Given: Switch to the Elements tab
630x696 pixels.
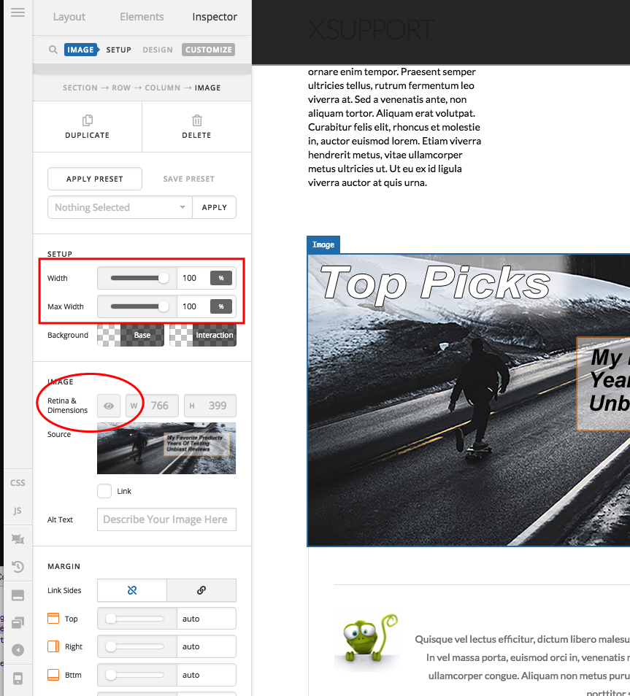Looking at the screenshot, I should [142, 17].
